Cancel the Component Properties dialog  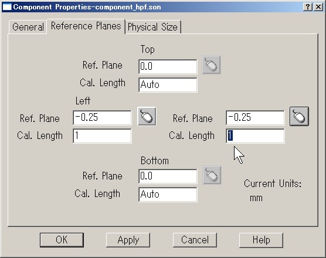(195, 240)
